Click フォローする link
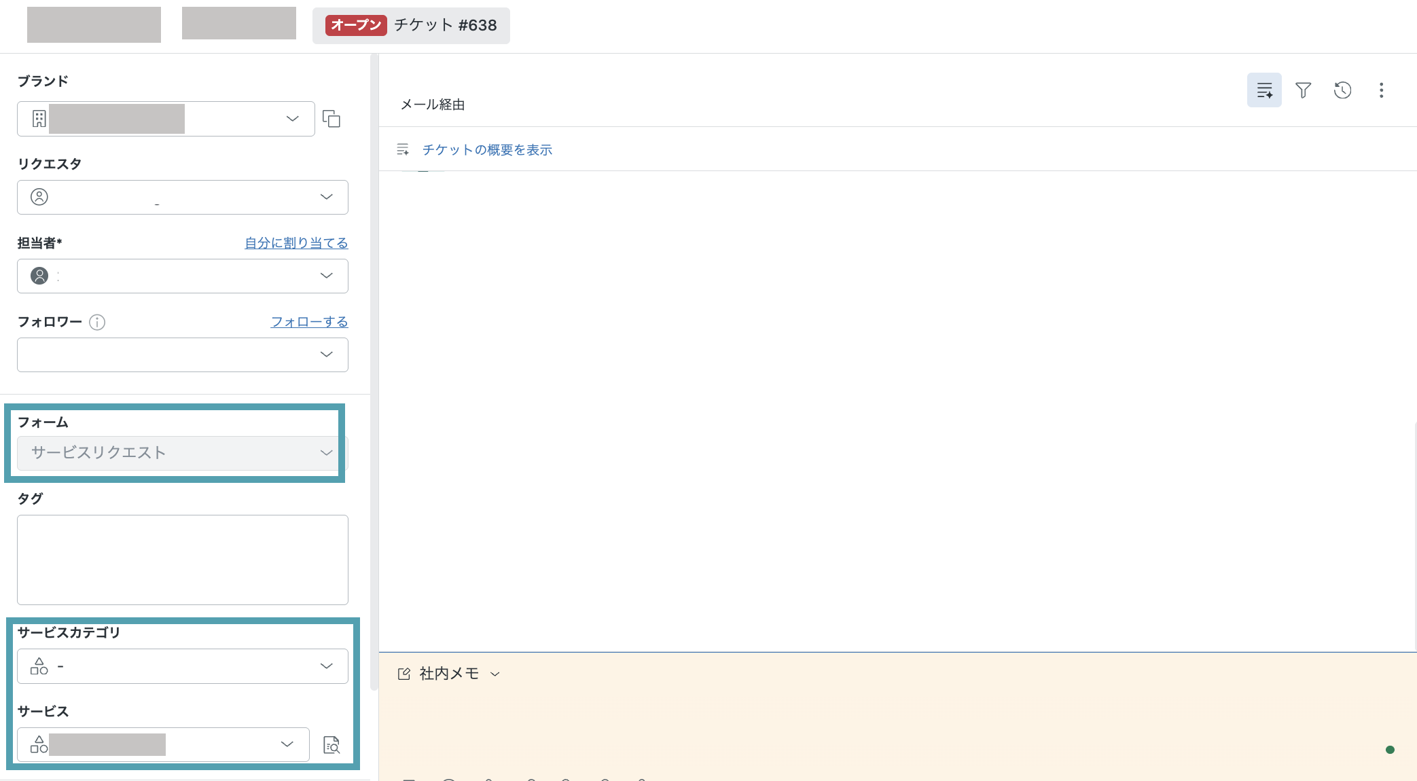Image resolution: width=1417 pixels, height=781 pixels. pyautogui.click(x=309, y=322)
